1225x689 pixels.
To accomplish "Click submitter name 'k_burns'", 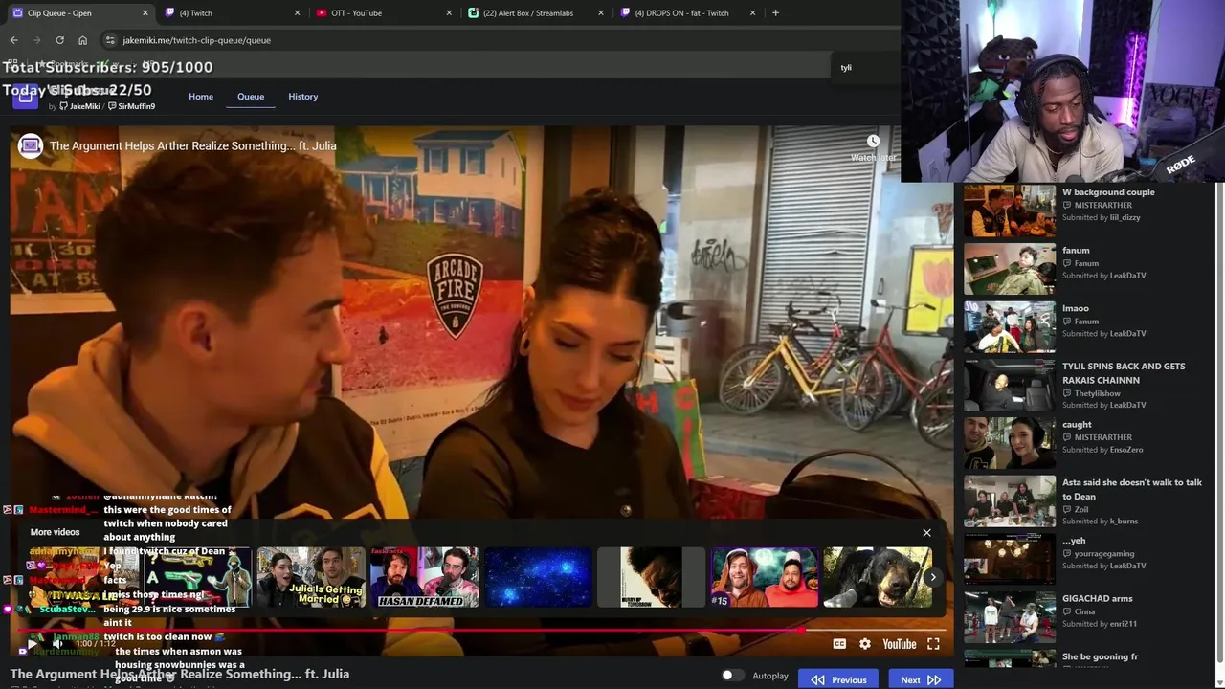I will (x=1124, y=522).
